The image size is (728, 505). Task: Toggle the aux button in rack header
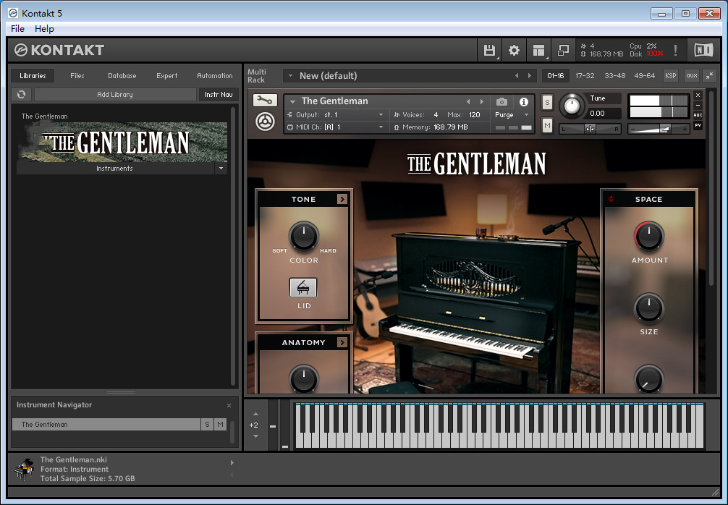click(692, 76)
